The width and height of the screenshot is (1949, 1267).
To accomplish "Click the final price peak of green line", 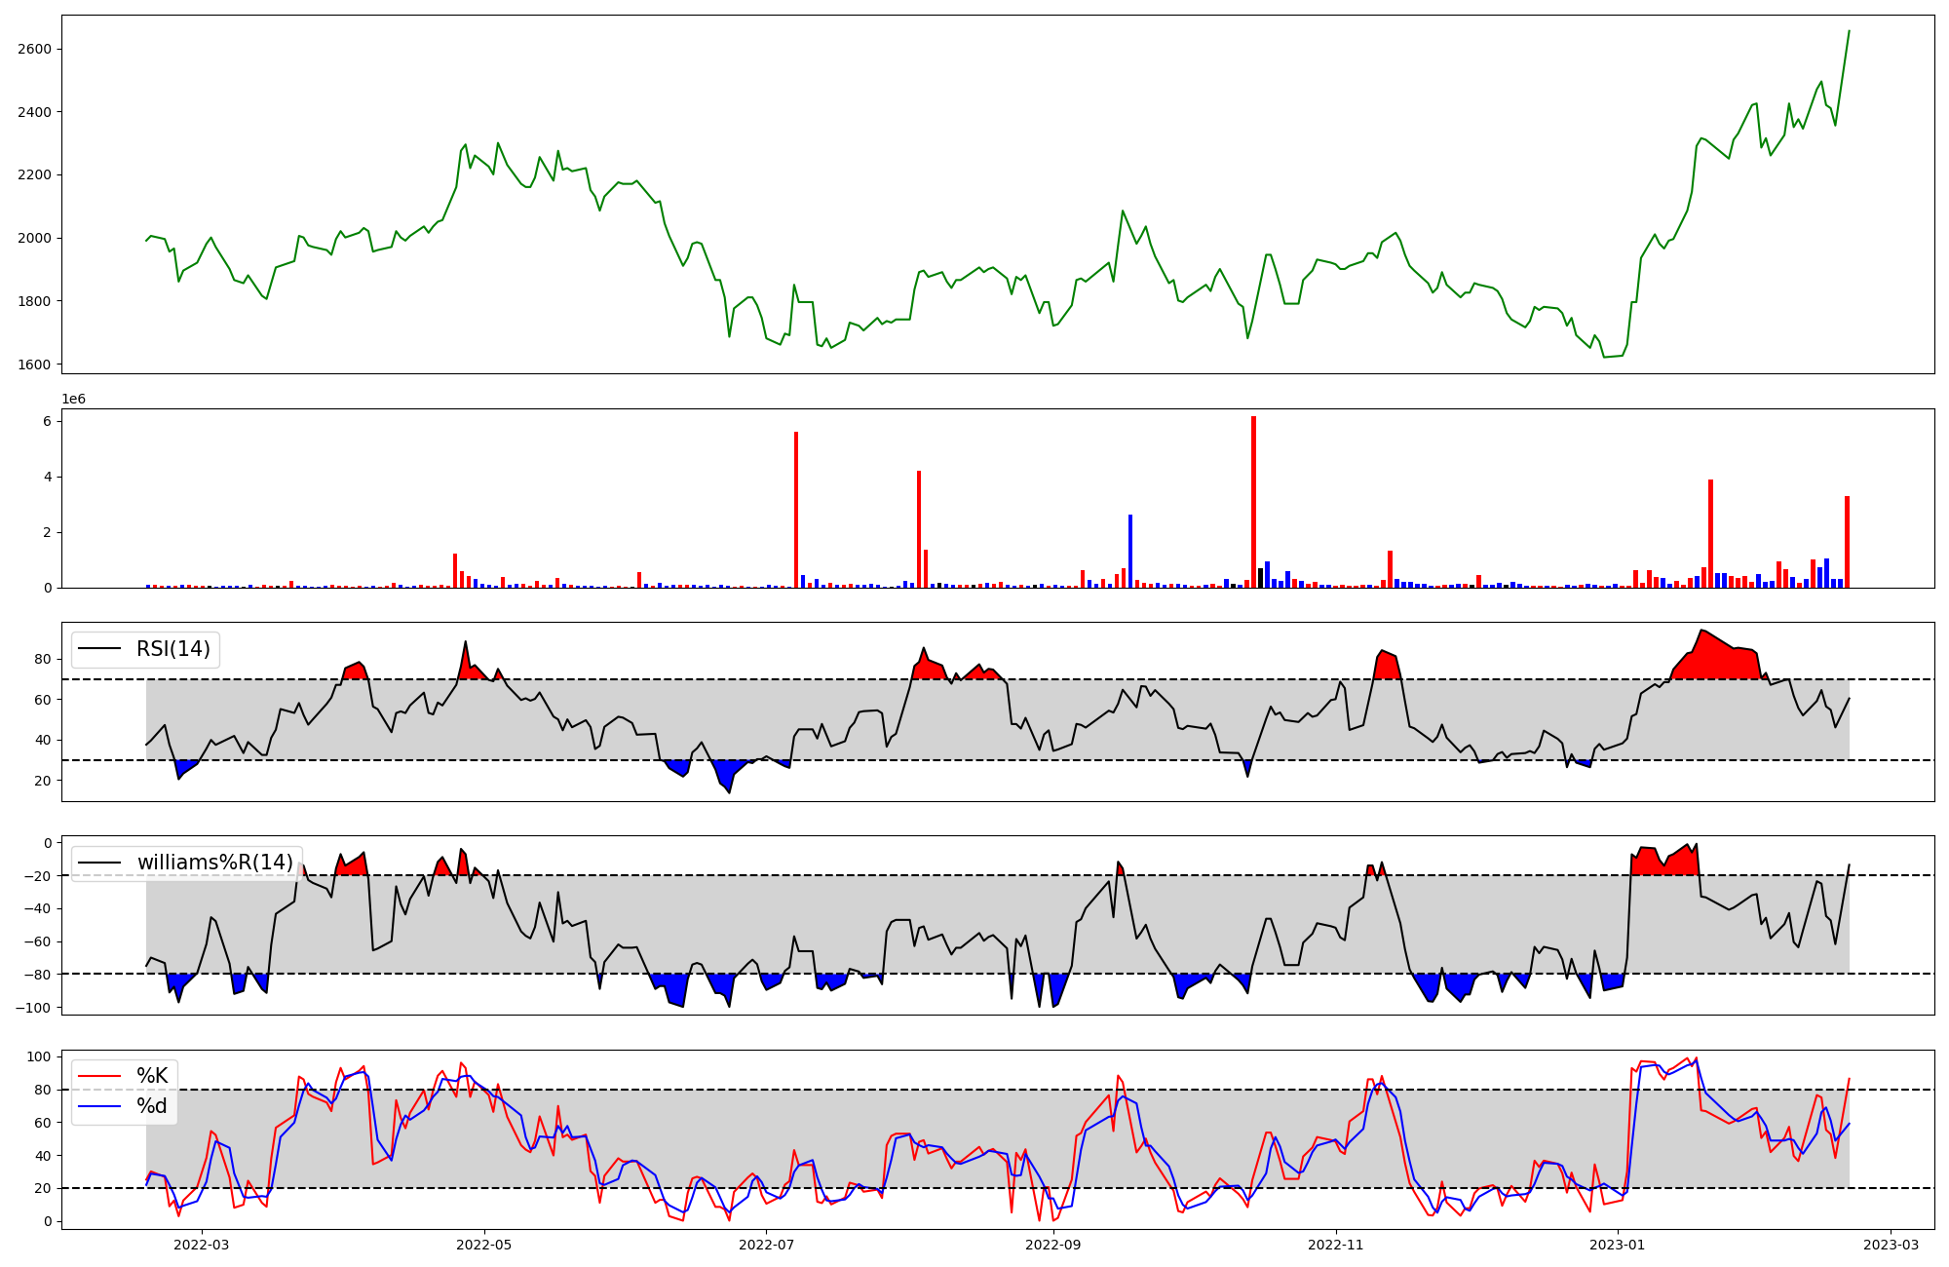I will 1849,31.
